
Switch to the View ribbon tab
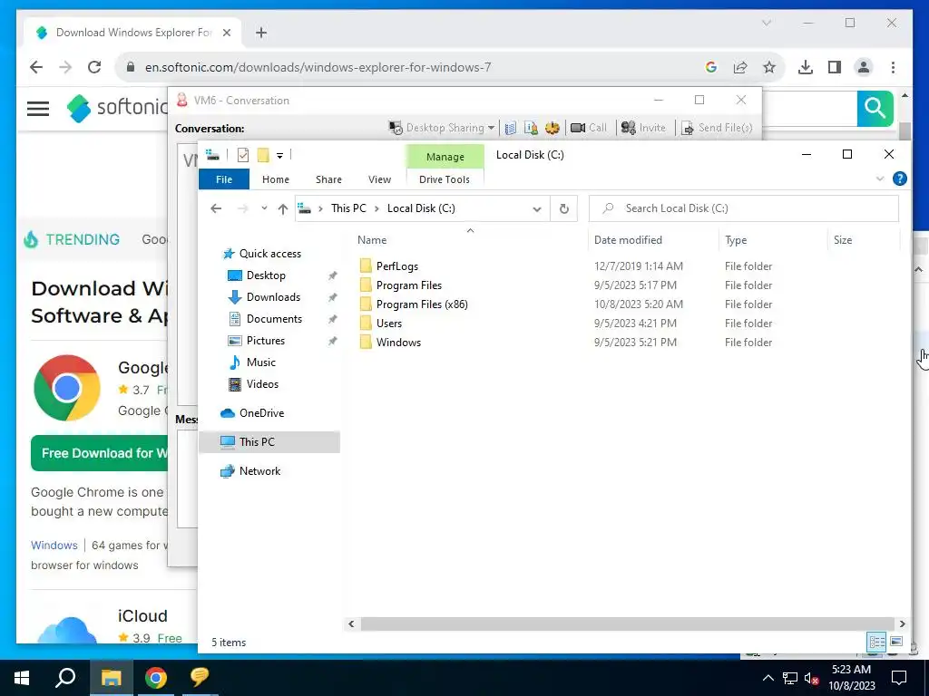pyautogui.click(x=379, y=179)
